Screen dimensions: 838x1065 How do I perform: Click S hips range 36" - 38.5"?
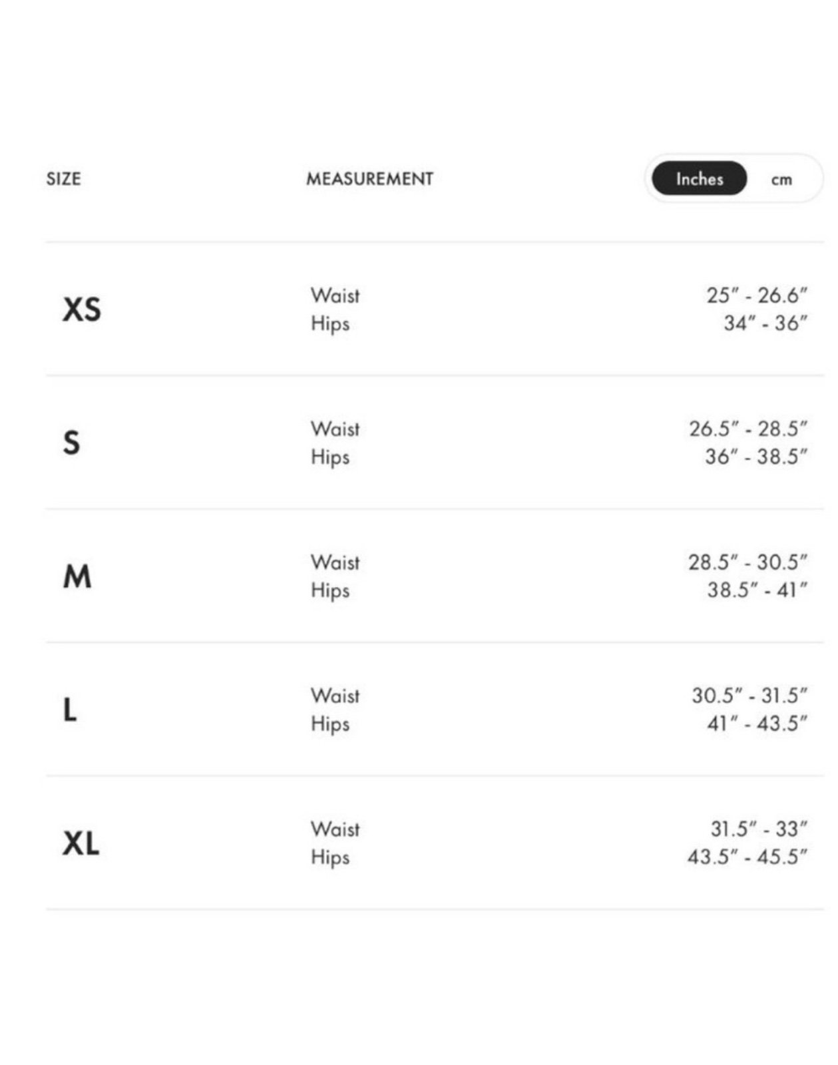coord(756,457)
